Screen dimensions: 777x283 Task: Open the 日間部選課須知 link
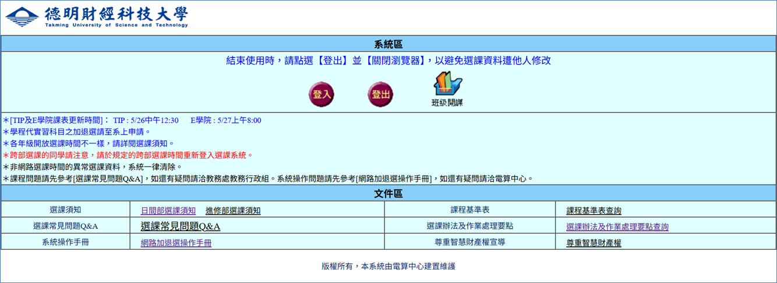pos(168,211)
